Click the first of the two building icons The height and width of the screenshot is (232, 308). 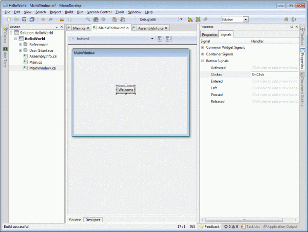coord(114,20)
